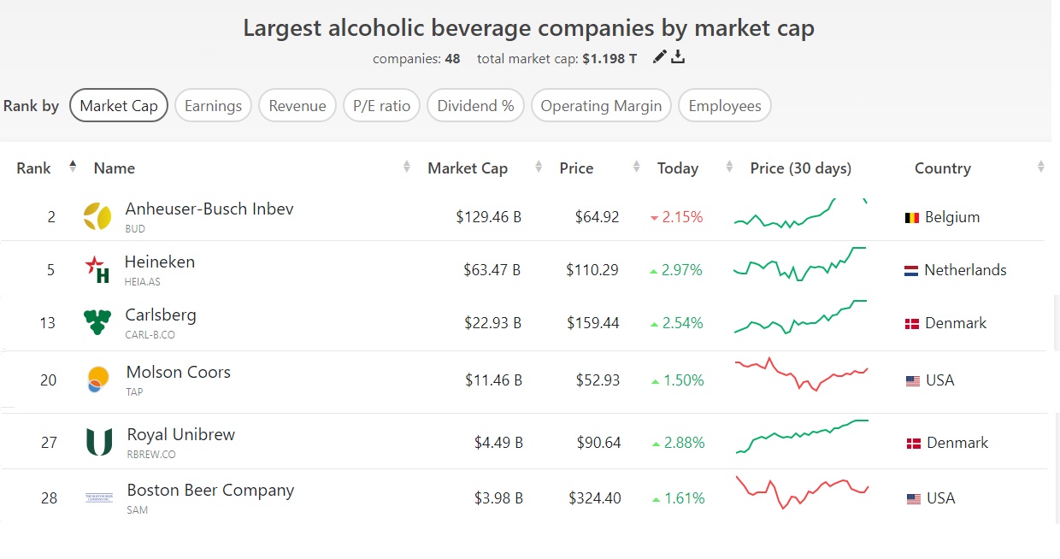Screen dimensions: 1060x559
Task: Click the BUD ticker symbol
Action: 135,229
